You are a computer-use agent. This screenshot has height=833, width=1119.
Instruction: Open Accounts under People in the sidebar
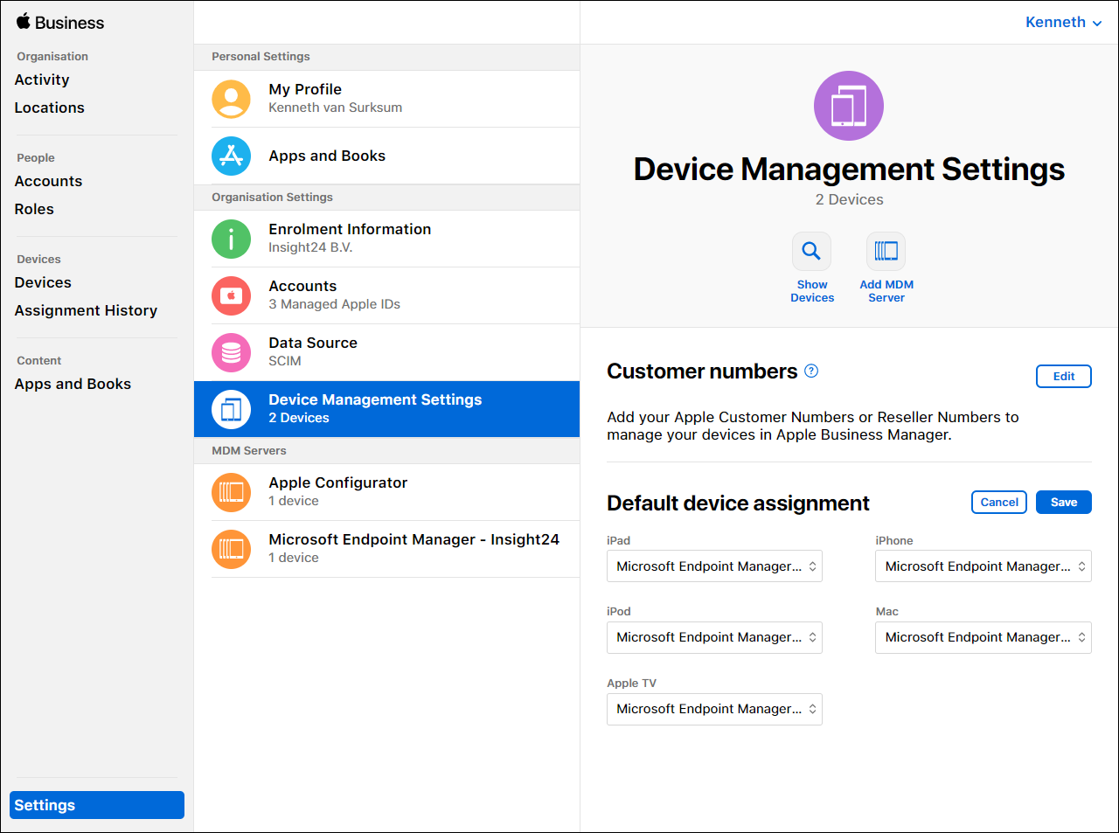(48, 181)
